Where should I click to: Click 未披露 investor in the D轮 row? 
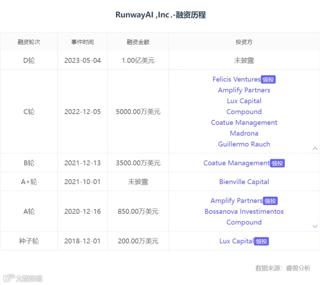[x=244, y=61]
